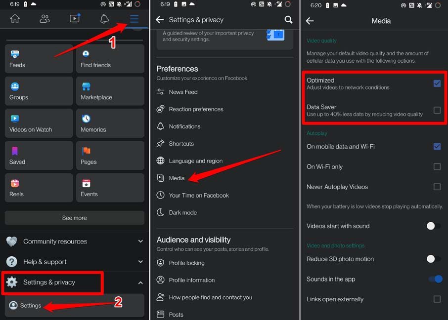Click the 'Video quality' section label

[321, 41]
